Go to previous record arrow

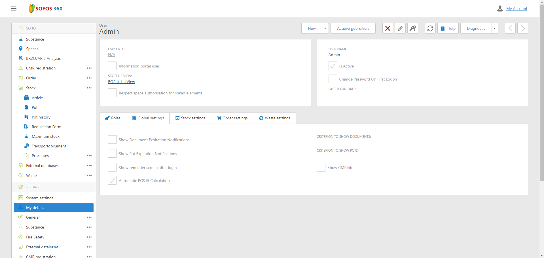tap(510, 28)
